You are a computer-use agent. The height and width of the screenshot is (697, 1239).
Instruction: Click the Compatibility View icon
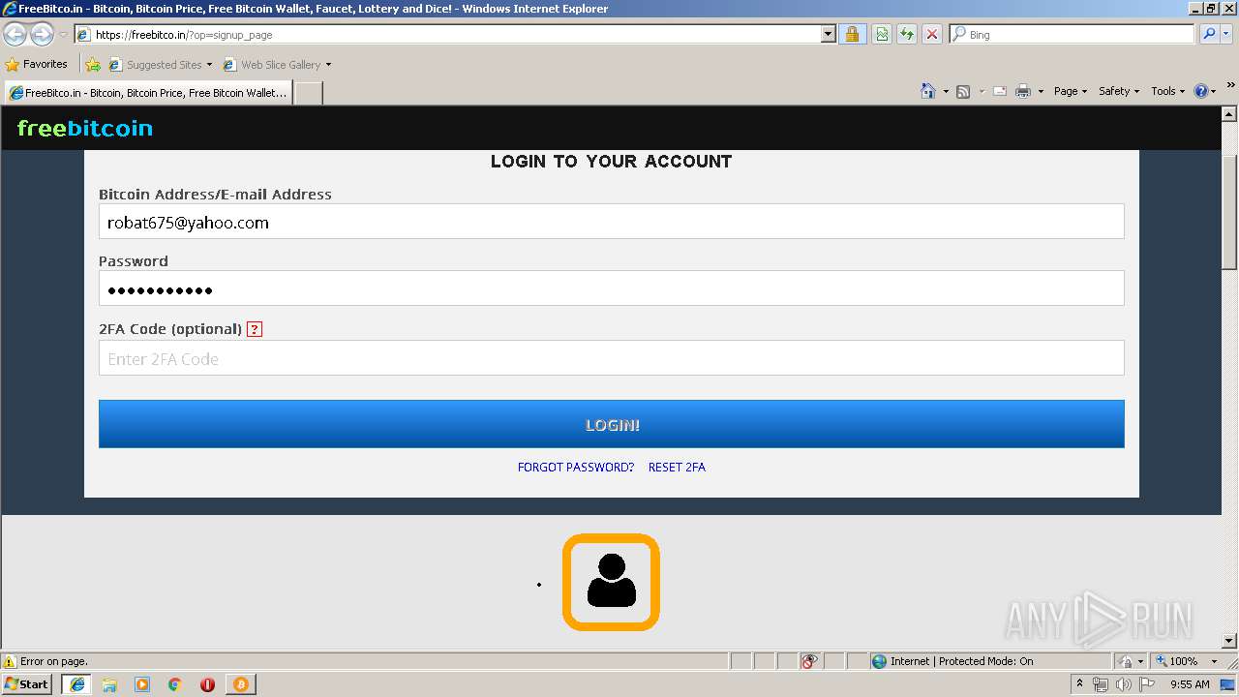pyautogui.click(x=882, y=35)
